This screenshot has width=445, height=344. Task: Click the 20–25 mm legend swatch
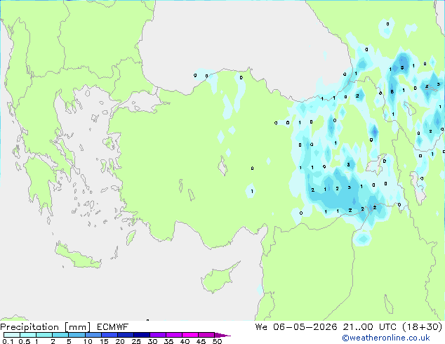[x=125, y=335]
